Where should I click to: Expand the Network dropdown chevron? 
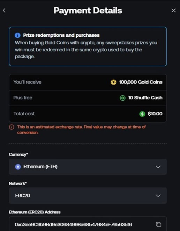tap(158, 196)
